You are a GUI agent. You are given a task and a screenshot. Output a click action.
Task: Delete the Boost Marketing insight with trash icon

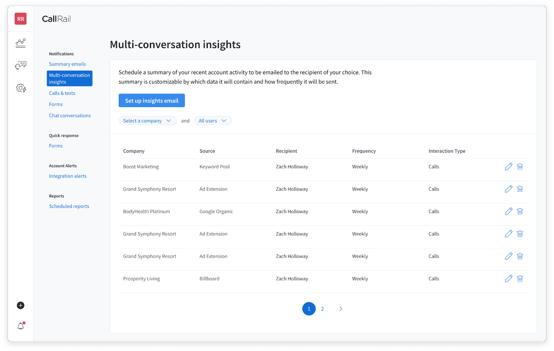click(x=520, y=167)
